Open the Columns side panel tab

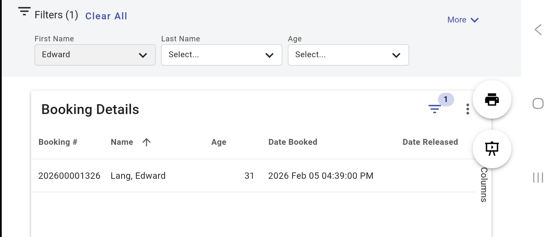click(x=484, y=185)
